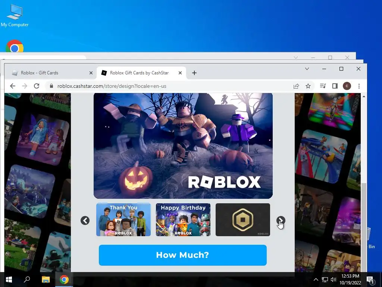The height and width of the screenshot is (287, 382).
Task: Go back with the browser back arrow
Action: tap(13, 86)
